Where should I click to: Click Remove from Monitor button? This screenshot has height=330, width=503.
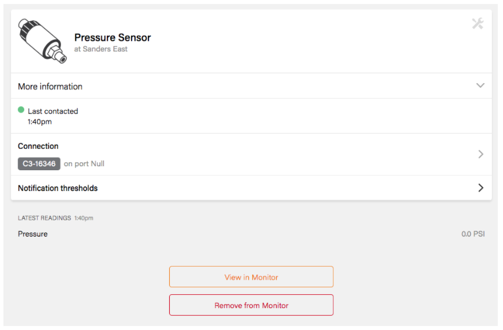251,305
